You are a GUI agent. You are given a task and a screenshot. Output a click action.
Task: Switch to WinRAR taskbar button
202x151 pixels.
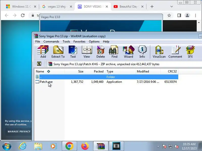tap(100, 146)
